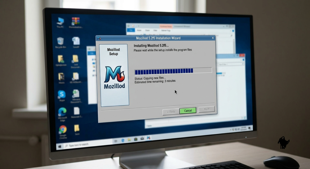
Task: Select the File tab in background Explorer window
Action: [x=131, y=30]
